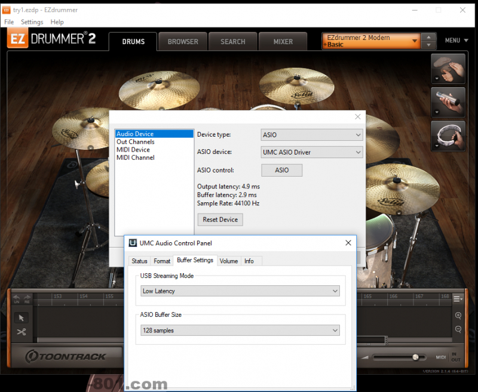The width and height of the screenshot is (478, 392).
Task: Open the song track options menu icon
Action: (x=458, y=298)
